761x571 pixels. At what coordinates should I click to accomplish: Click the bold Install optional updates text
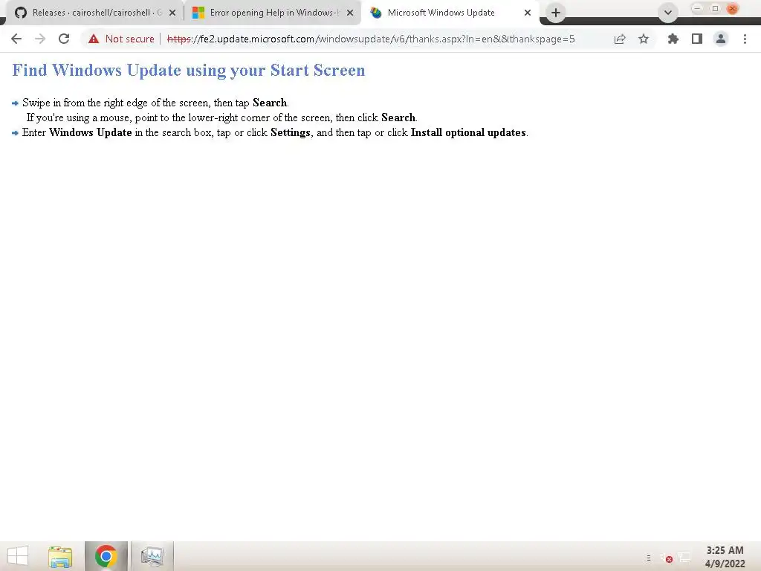(x=468, y=132)
